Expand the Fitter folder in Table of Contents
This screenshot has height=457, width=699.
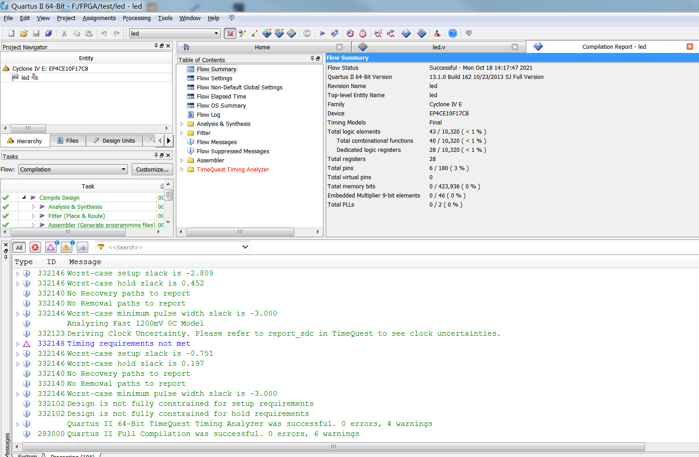click(182, 133)
